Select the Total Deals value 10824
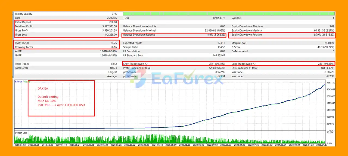348x156 pixels. coord(113,68)
